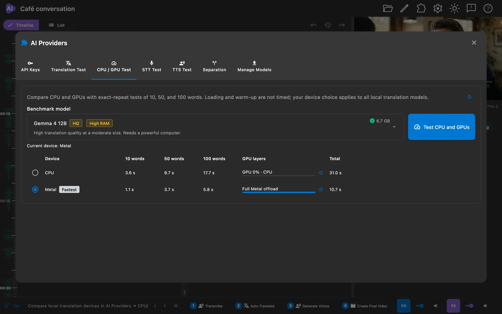Click the Café conversation project title
The width and height of the screenshot is (502, 314).
pyautogui.click(x=47, y=9)
